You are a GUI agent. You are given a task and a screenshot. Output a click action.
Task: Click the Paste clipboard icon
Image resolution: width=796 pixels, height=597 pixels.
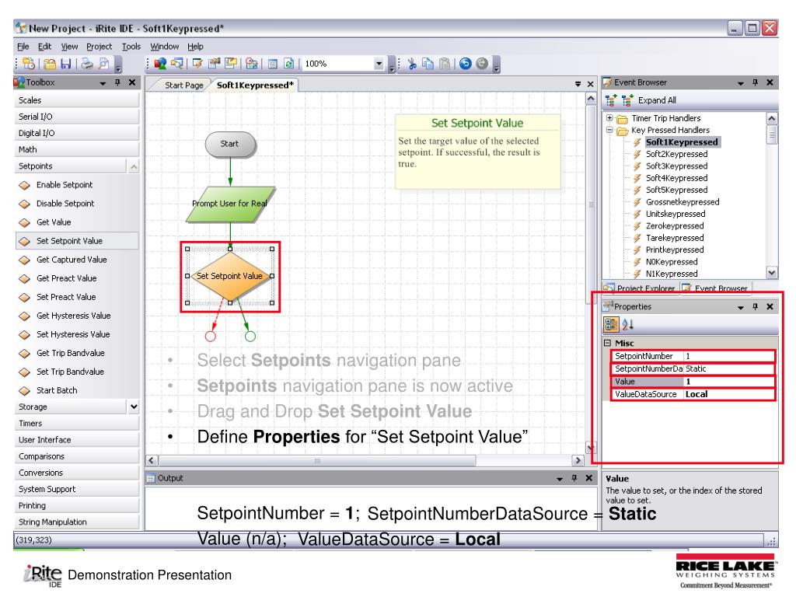445,64
